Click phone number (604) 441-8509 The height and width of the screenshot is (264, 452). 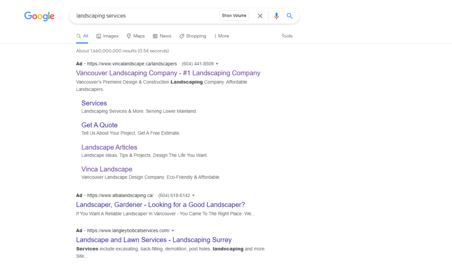(x=197, y=64)
